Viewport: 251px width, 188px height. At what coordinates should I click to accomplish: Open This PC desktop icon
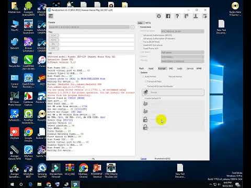(x=15, y=26)
